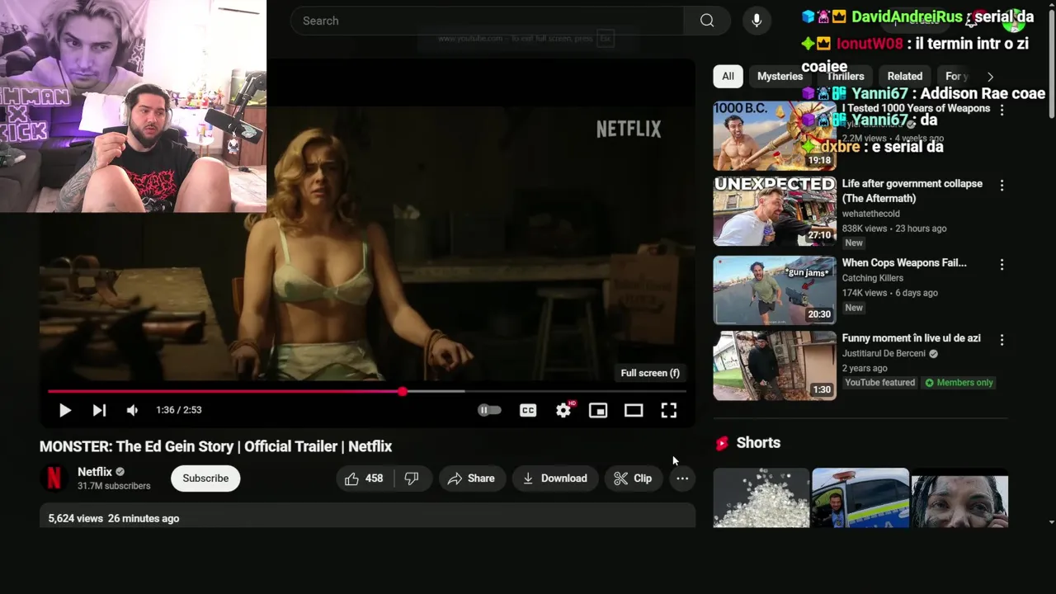
Task: Open the first Short with white crystals
Action: click(761, 498)
